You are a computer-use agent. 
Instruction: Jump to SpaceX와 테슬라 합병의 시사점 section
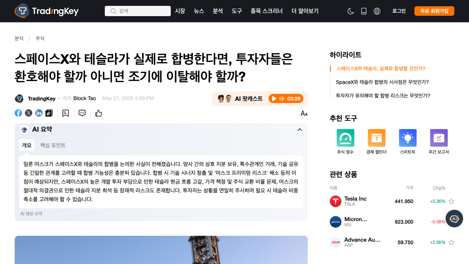pyautogui.click(x=382, y=82)
